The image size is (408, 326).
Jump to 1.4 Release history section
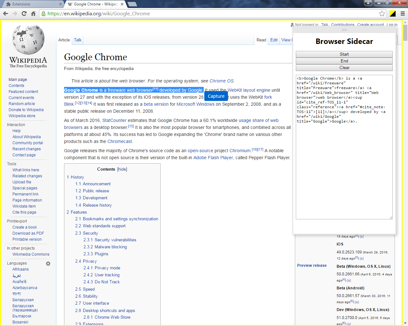coord(93,205)
